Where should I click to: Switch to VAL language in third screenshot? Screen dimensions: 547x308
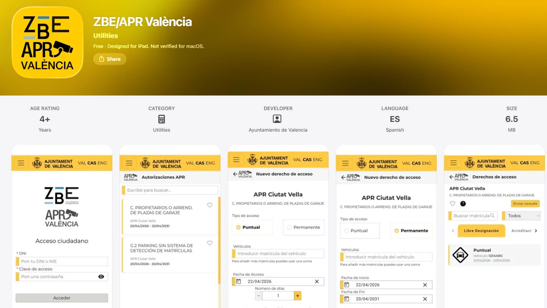(x=297, y=160)
